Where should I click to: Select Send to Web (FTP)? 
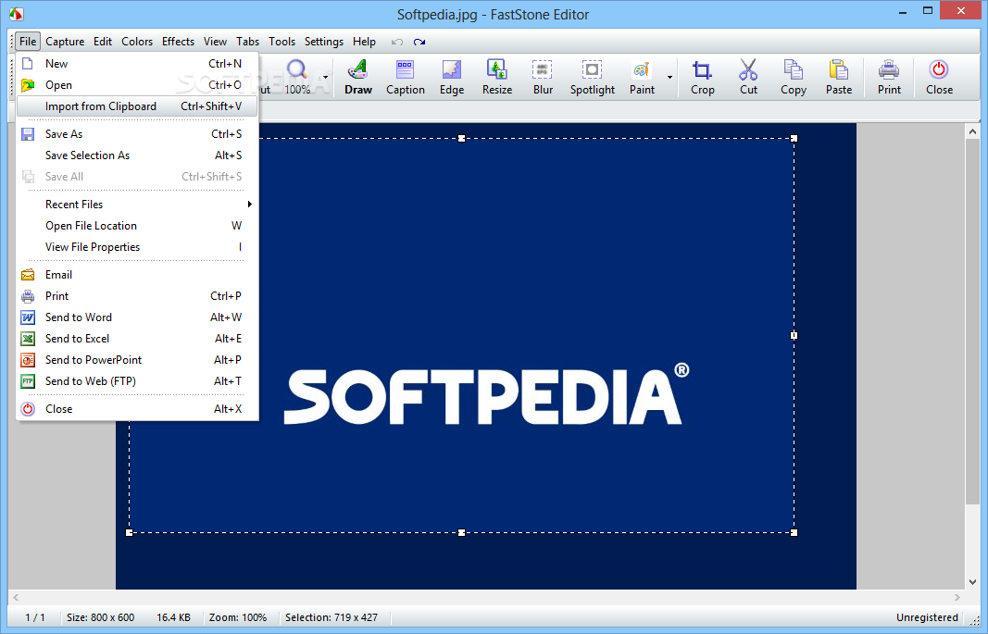point(136,381)
